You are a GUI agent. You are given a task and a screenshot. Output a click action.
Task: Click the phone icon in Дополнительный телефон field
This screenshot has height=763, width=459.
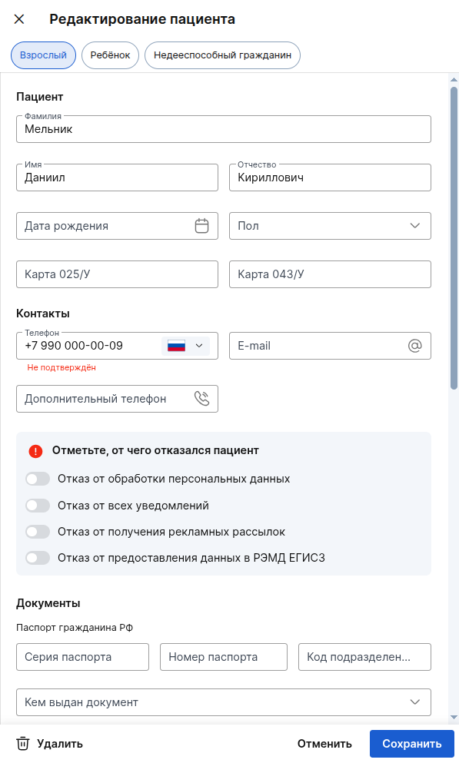click(x=201, y=398)
